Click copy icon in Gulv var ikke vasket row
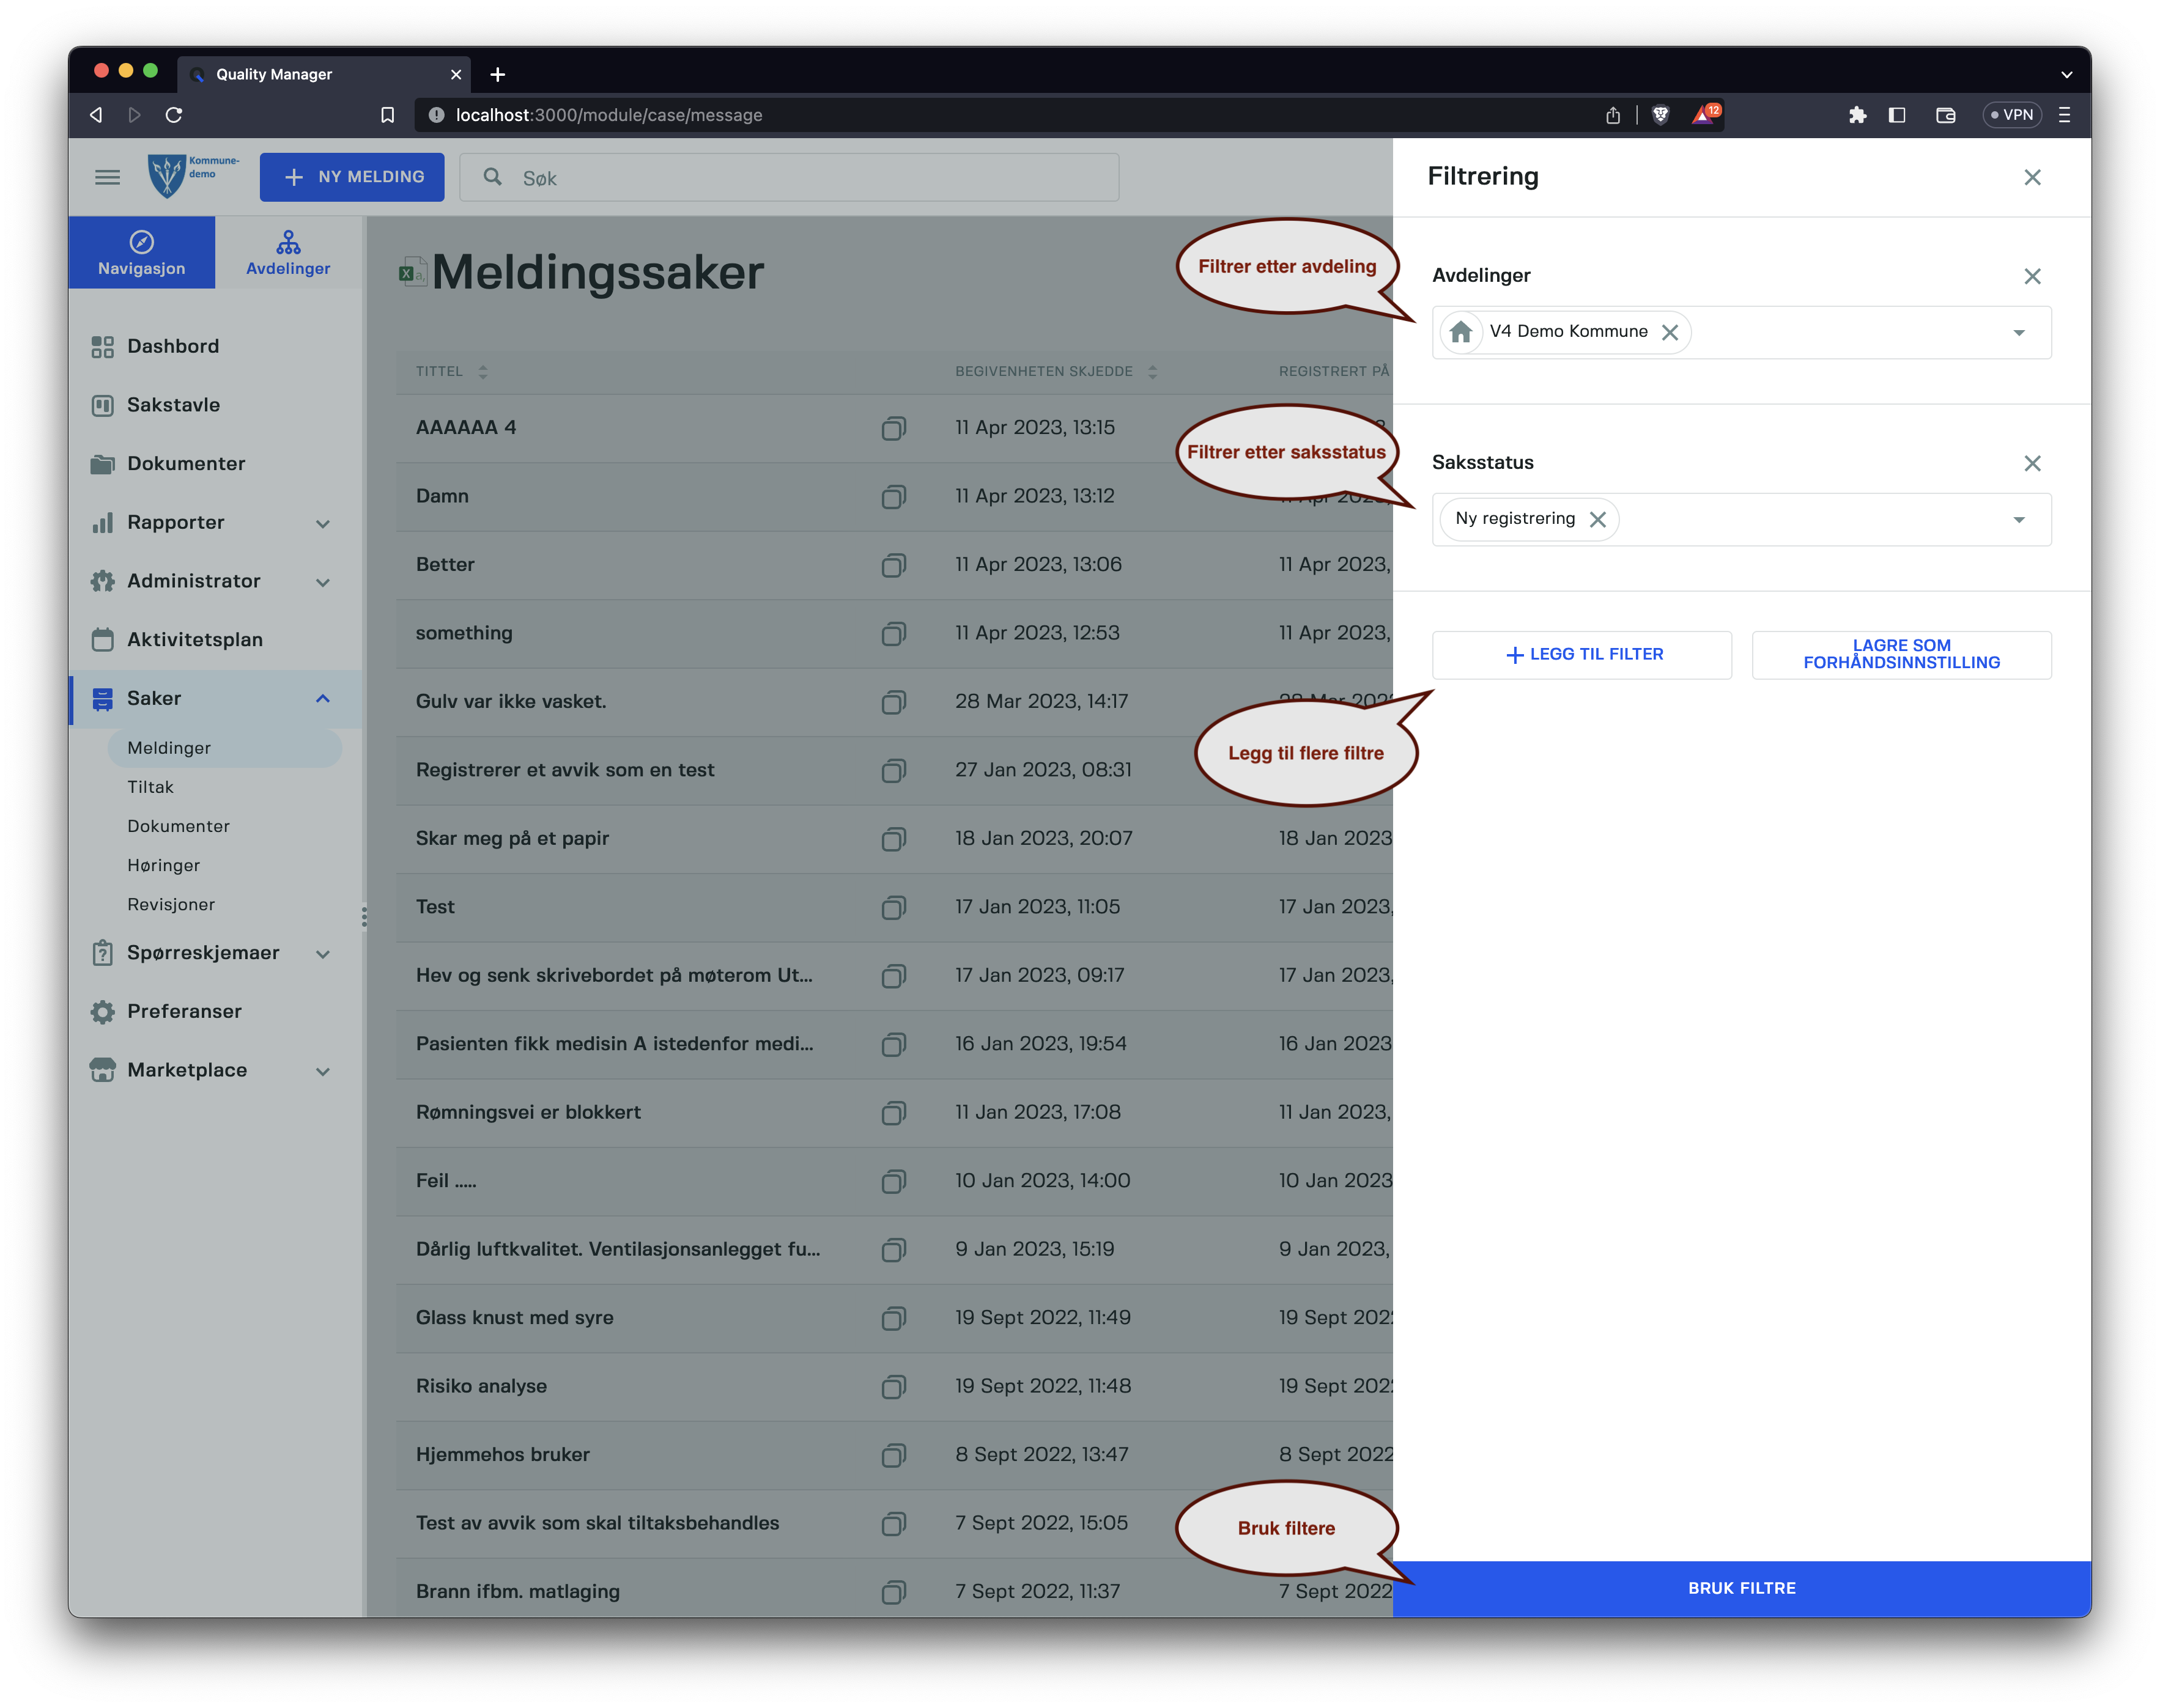The image size is (2160, 1708). [893, 702]
